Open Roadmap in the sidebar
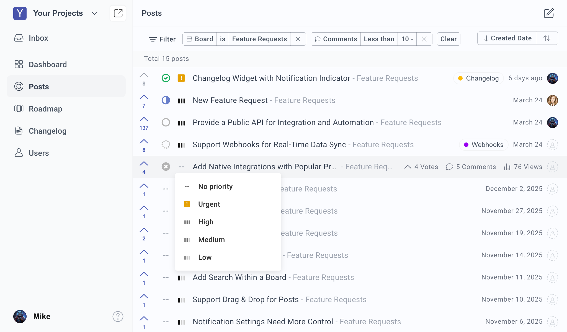 (45, 109)
